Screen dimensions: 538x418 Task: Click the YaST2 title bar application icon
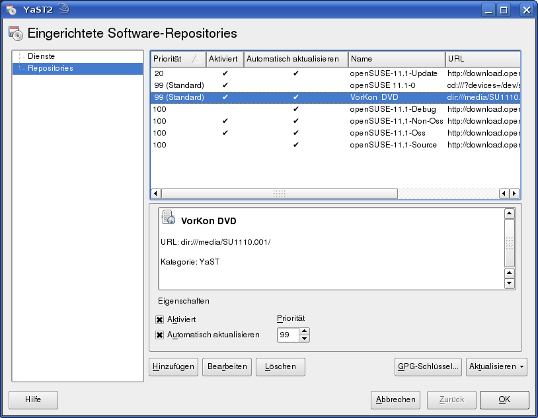(11, 10)
